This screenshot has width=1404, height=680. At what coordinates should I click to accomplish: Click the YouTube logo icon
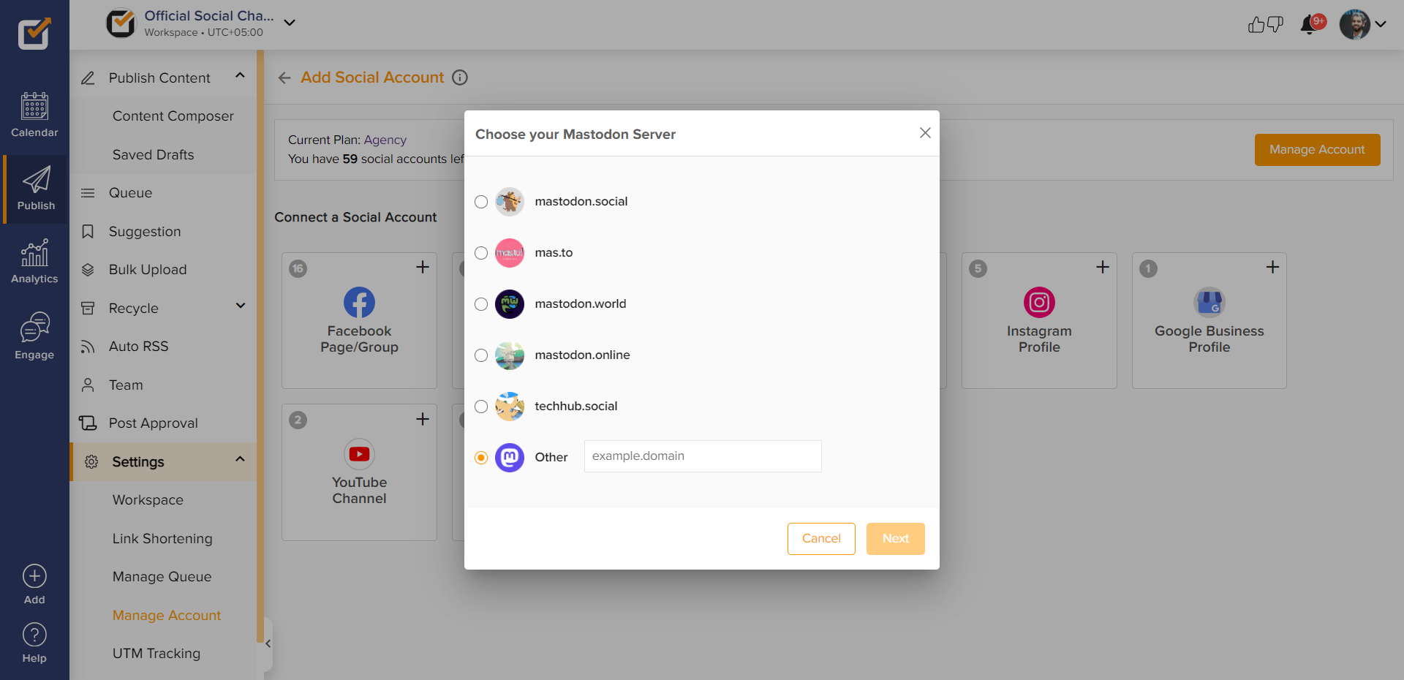359,454
